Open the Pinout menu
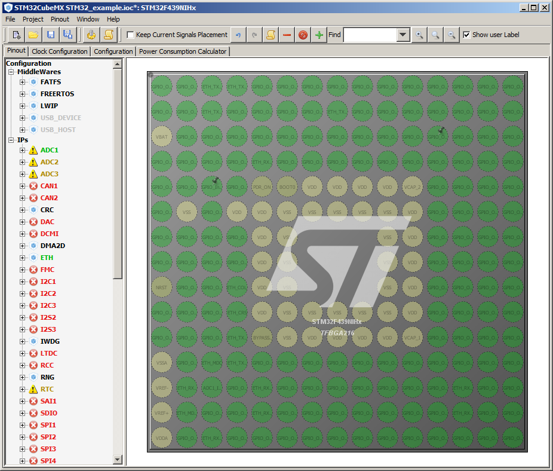 (60, 19)
